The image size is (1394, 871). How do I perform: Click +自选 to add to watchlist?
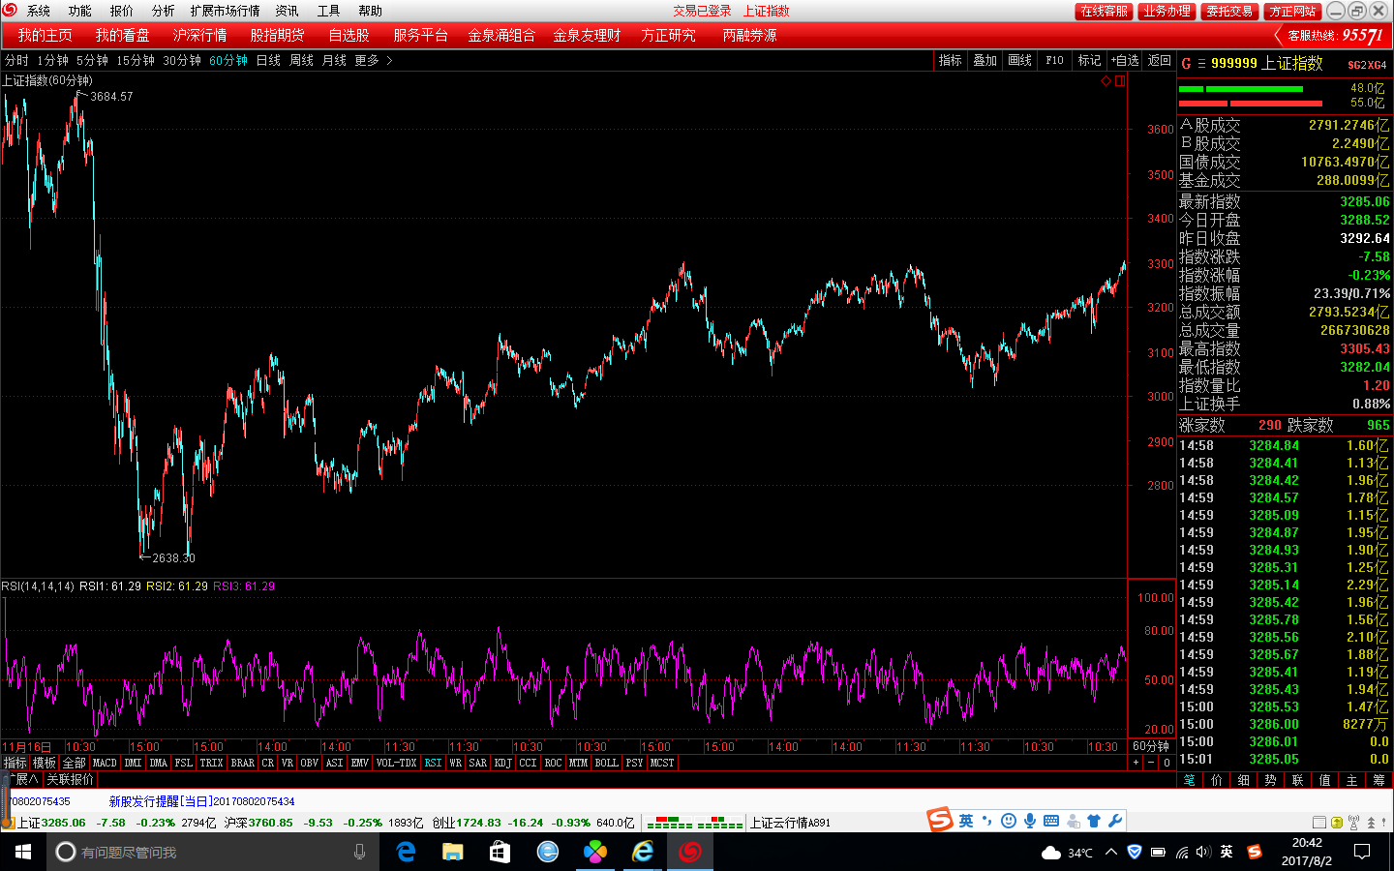[1125, 60]
